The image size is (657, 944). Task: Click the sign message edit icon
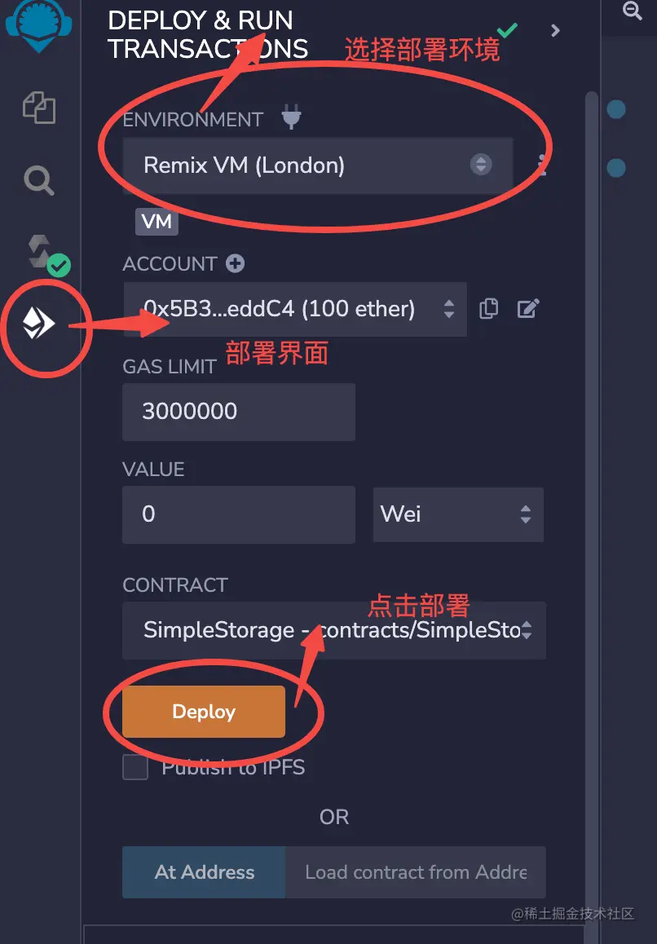[x=528, y=309]
